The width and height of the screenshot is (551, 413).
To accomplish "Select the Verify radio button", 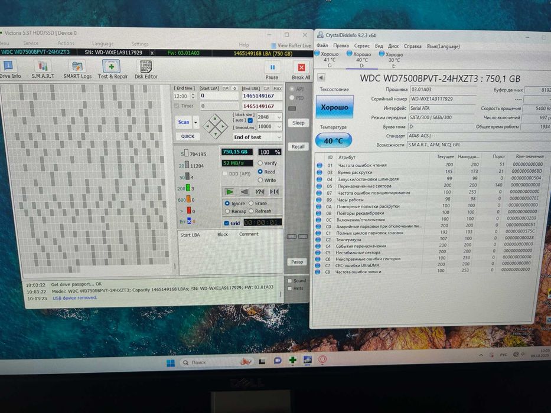I will coord(260,163).
